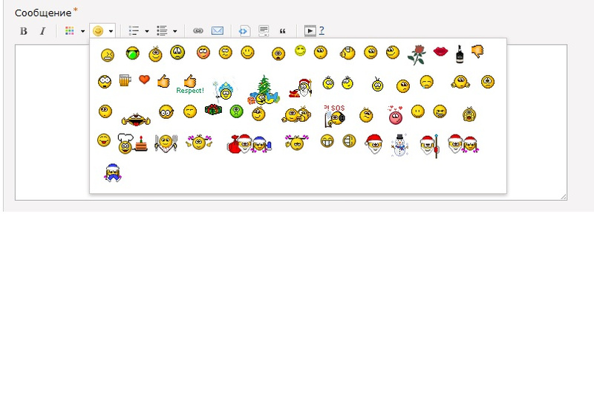The width and height of the screenshot is (594, 396).
Task: Insert a quote block
Action: (x=283, y=31)
